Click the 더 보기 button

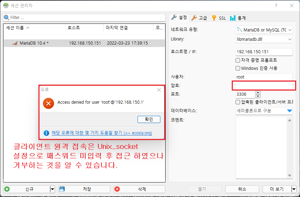coord(277,189)
